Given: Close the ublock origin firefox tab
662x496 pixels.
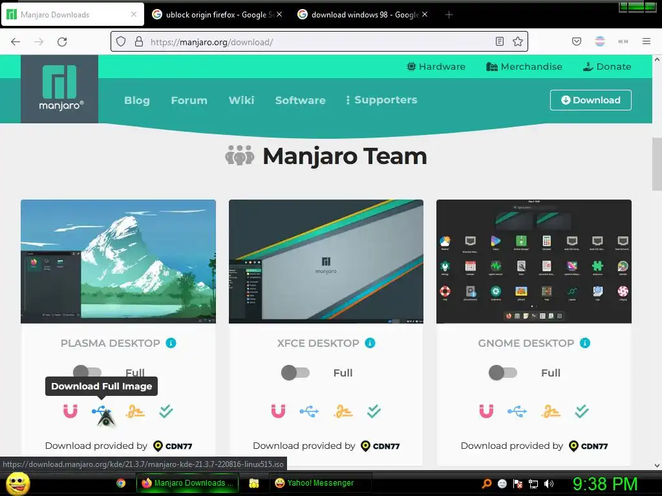Looking at the screenshot, I should tap(279, 14).
